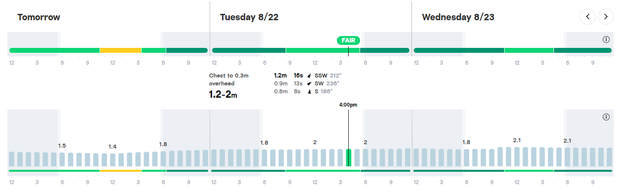
Task: Select the Wednesday 8/23 day header
Action: pos(458,17)
